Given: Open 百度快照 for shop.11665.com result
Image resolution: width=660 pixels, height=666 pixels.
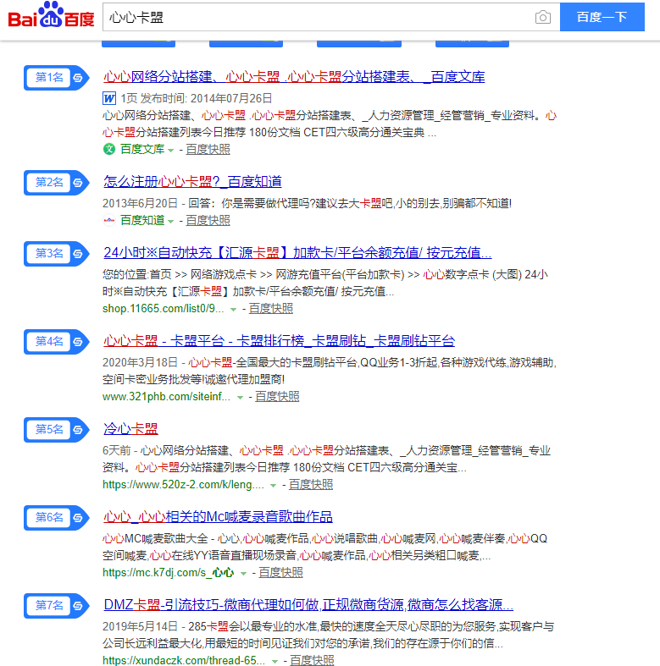Looking at the screenshot, I should (271, 308).
